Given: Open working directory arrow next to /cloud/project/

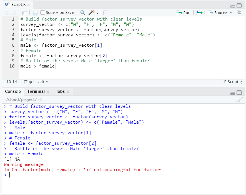Looking at the screenshot, I should click(40, 99).
